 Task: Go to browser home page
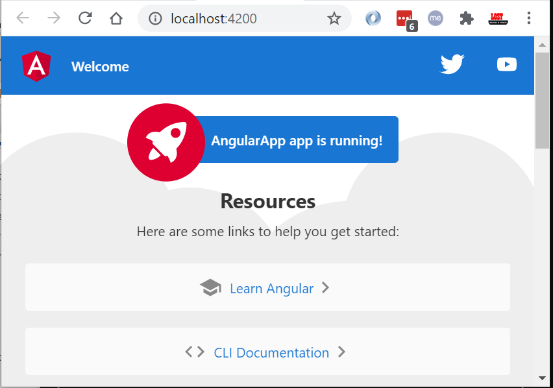point(116,18)
